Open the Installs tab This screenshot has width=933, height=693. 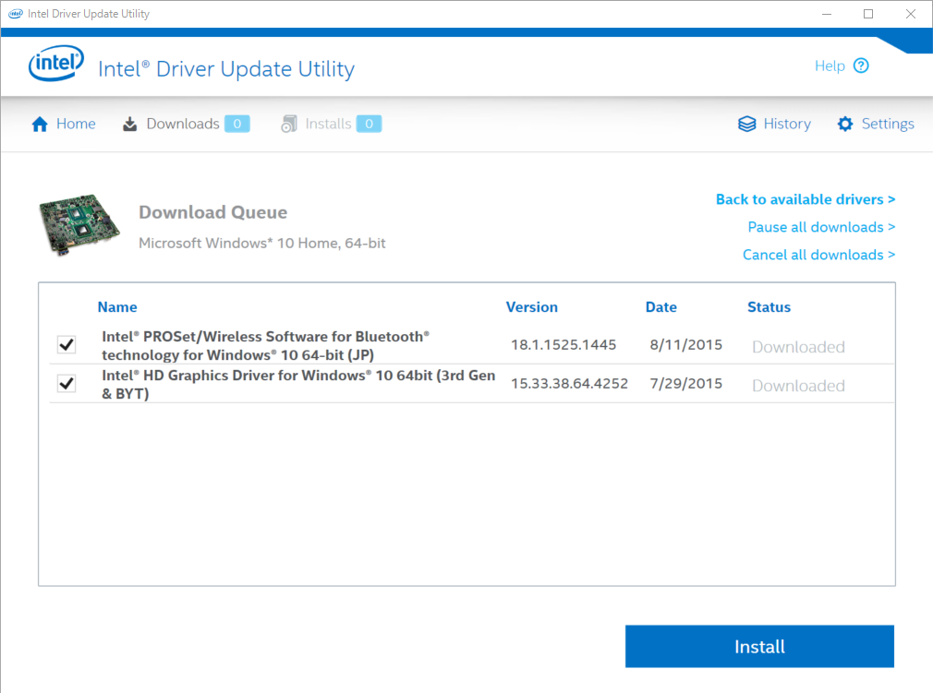click(331, 125)
